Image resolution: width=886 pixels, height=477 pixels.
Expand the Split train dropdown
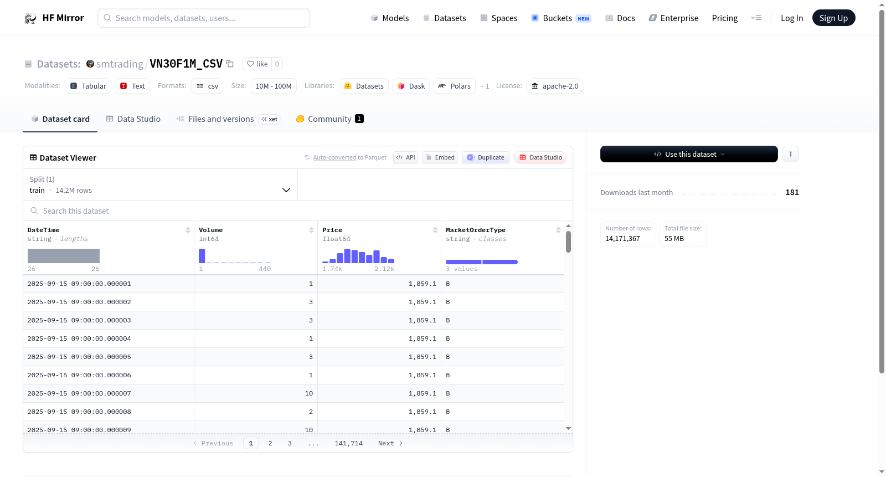(x=160, y=184)
